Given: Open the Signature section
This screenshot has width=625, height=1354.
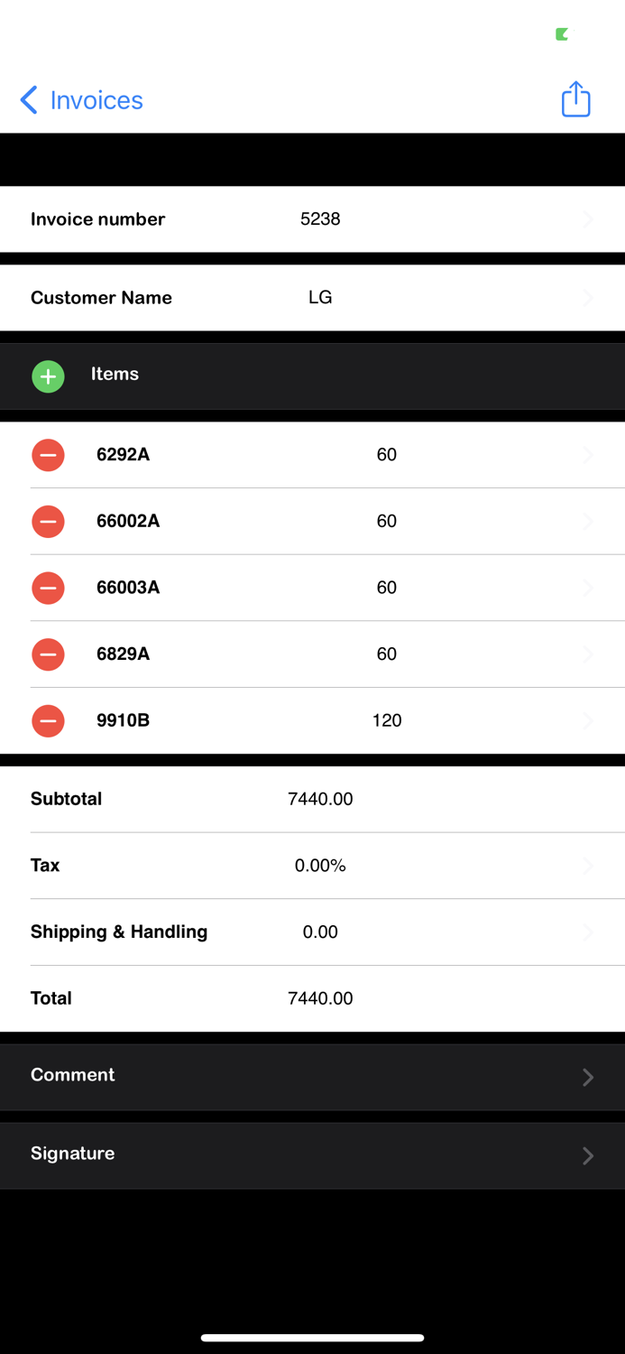Looking at the screenshot, I should 312,1155.
